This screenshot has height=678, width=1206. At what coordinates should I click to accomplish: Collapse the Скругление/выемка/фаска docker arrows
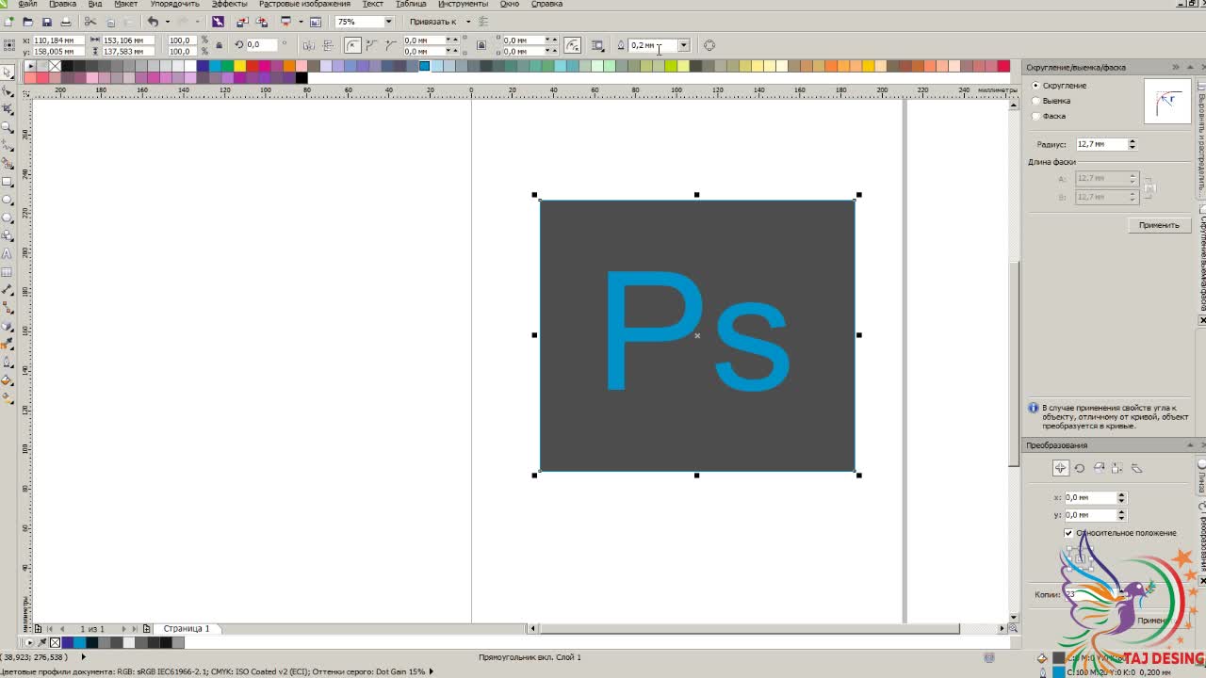(x=1175, y=67)
